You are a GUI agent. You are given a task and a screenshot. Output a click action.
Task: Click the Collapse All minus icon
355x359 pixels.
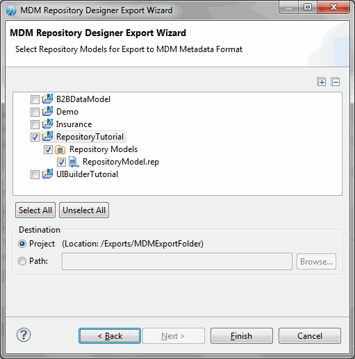pyautogui.click(x=336, y=82)
